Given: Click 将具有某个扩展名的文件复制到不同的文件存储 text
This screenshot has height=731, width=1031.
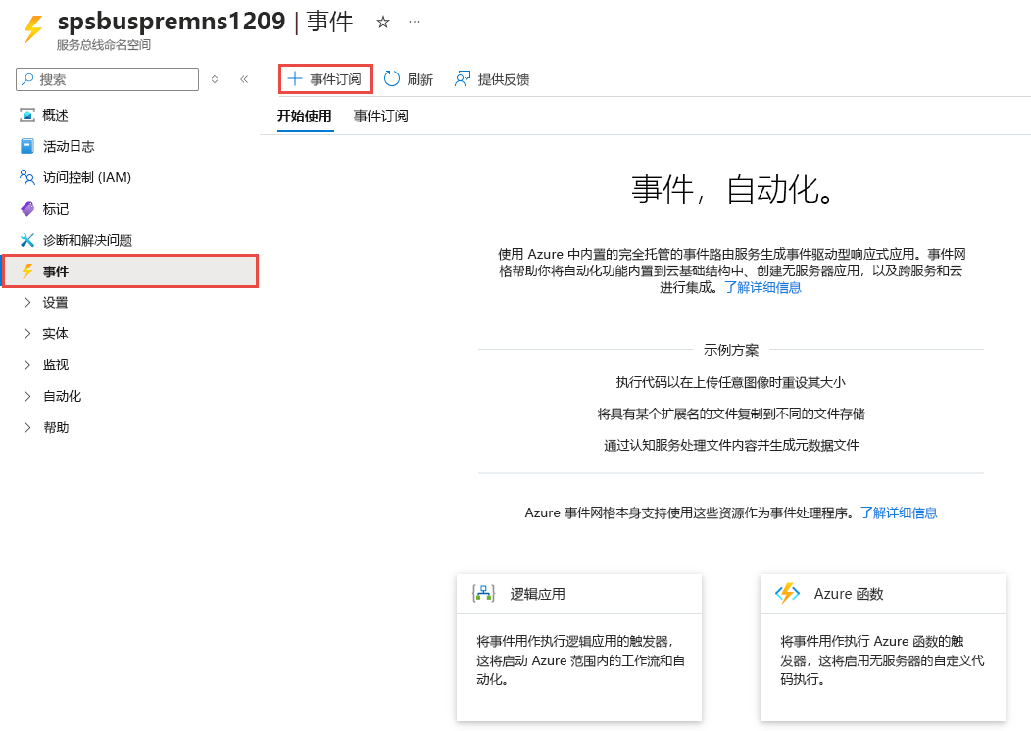Looking at the screenshot, I should (731, 414).
